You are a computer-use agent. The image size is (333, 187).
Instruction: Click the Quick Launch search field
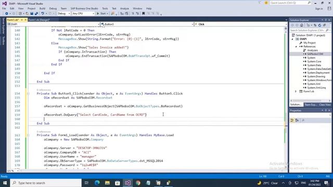(x=290, y=3)
